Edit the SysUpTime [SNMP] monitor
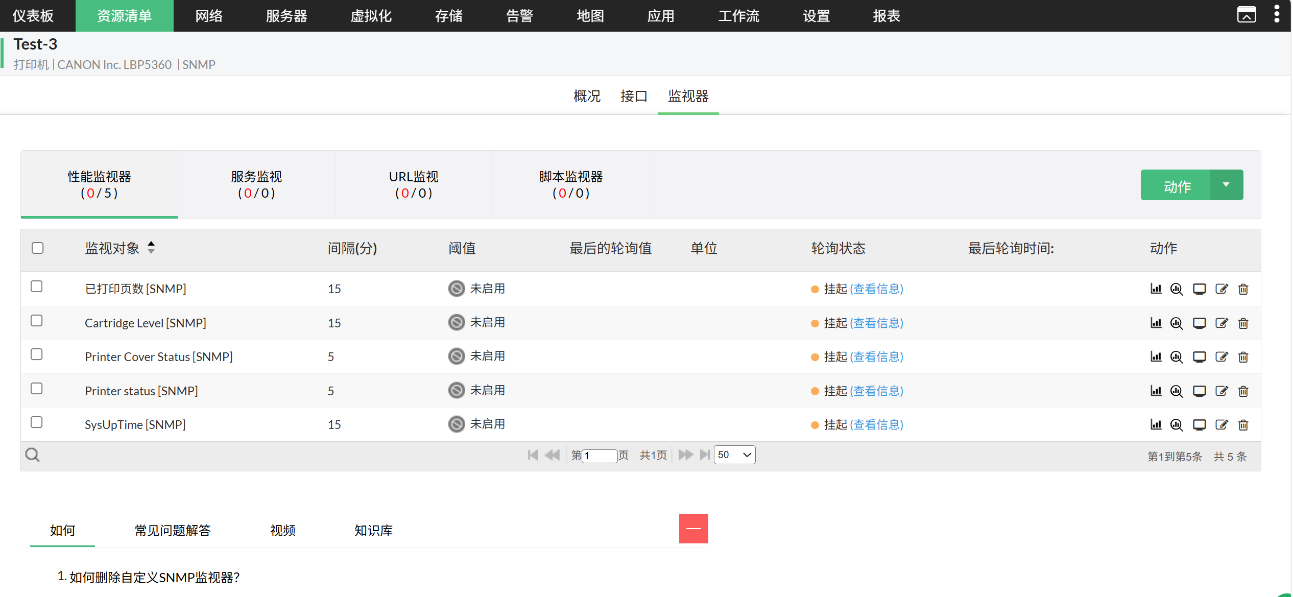The image size is (1293, 597). point(1222,424)
